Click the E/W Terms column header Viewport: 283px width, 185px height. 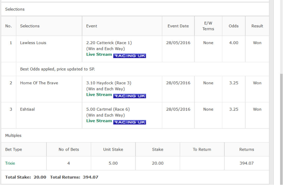(208, 26)
